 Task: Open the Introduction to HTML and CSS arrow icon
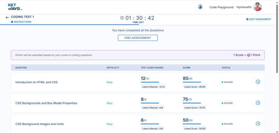tap(258, 82)
